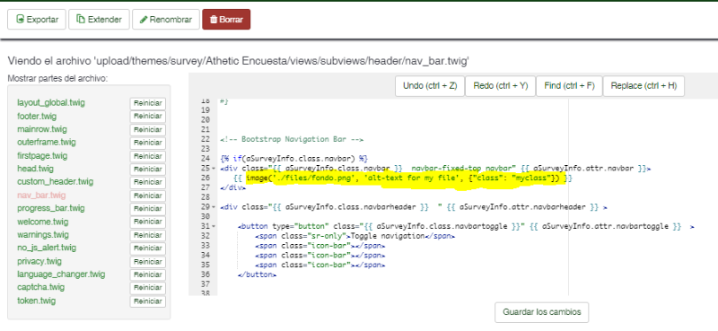This screenshot has width=718, height=331.
Task: Reiniciar warnings.twig
Action: (147, 235)
